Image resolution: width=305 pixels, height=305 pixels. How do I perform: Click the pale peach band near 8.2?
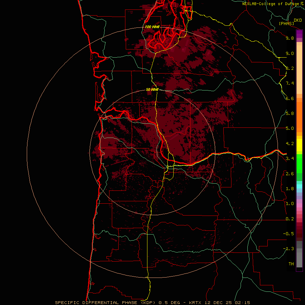tap(299, 69)
